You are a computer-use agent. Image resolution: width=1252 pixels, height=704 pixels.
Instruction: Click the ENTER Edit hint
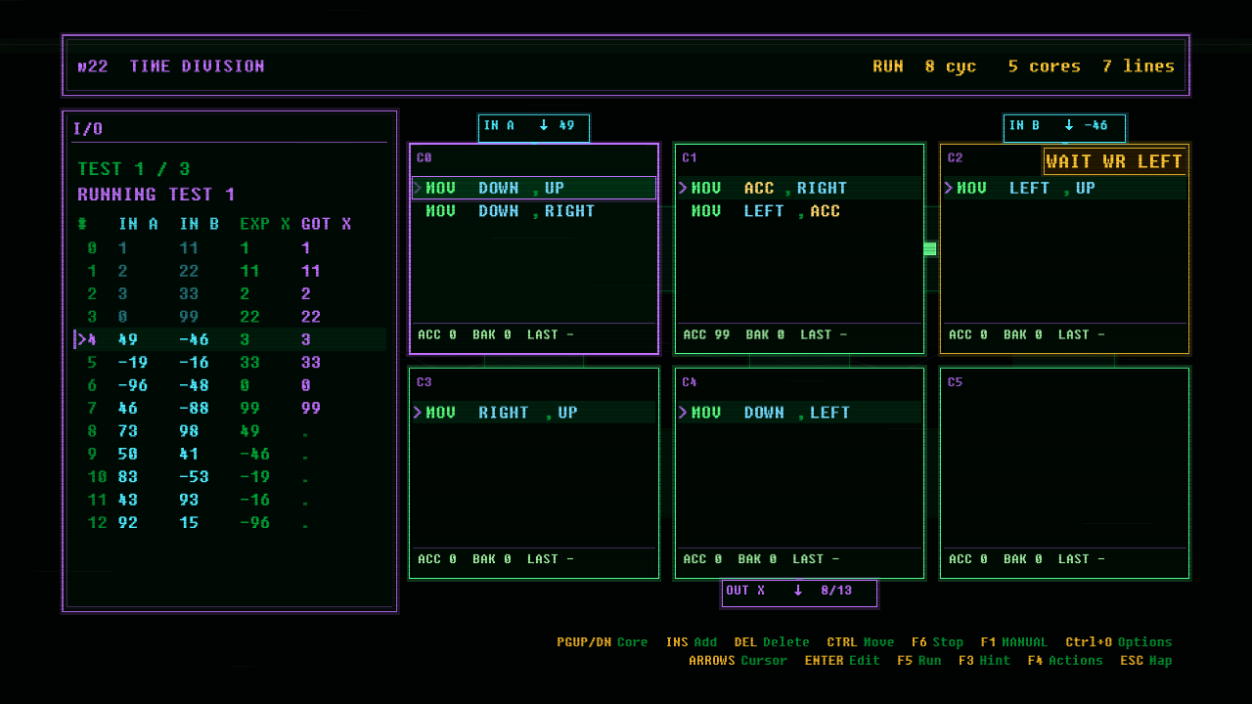[x=843, y=661]
